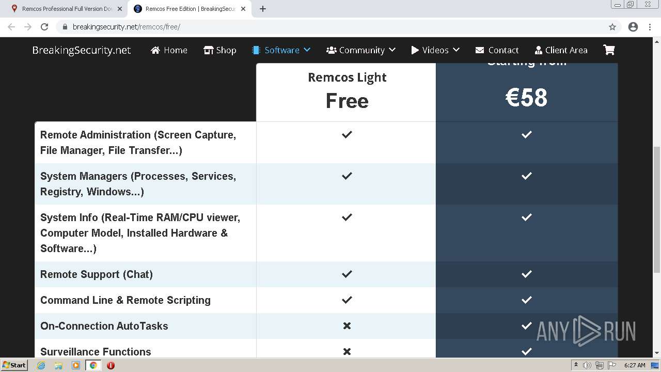Open the Chrome profile icon
Screen dimensions: 661x372
pyautogui.click(x=633, y=27)
